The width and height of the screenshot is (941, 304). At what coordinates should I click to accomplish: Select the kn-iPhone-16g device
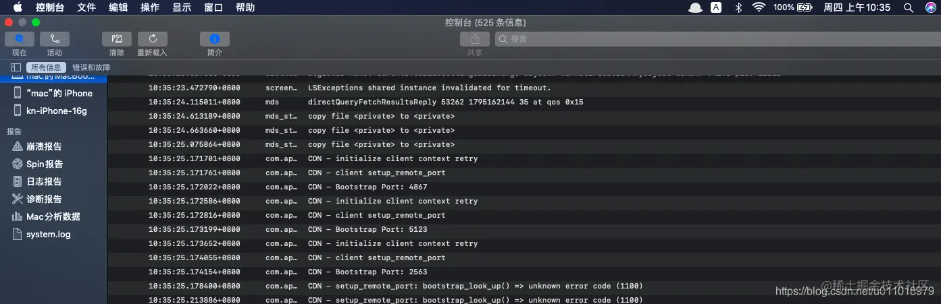click(53, 111)
